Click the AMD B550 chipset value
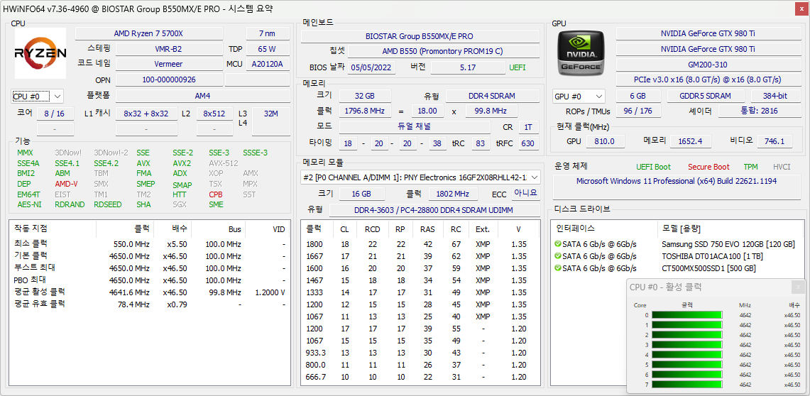 tap(443, 51)
